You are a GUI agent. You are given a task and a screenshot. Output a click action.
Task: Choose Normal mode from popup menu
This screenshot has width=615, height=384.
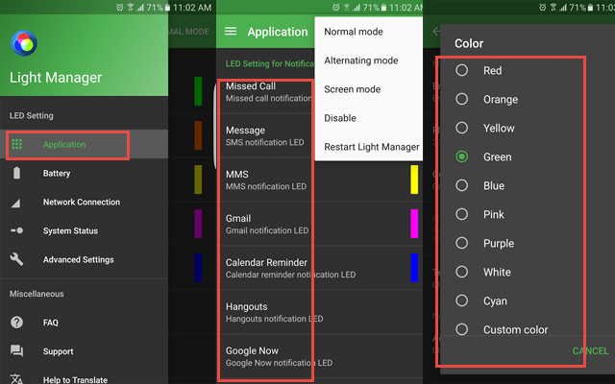[369, 32]
